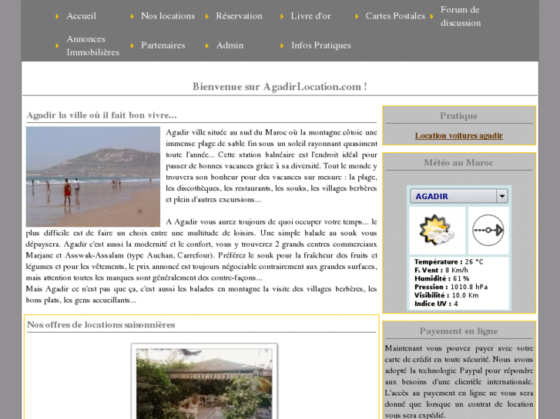Click the Bienvenue sur AgadirLocation.com heading
This screenshot has height=419, width=560.
point(280,87)
